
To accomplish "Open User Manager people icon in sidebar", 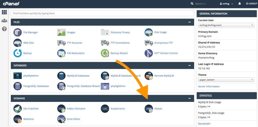I will pyautogui.click(x=4, y=21).
